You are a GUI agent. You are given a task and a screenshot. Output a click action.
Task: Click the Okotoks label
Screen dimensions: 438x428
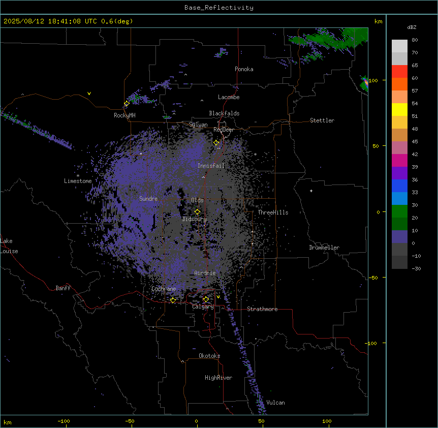[209, 356]
